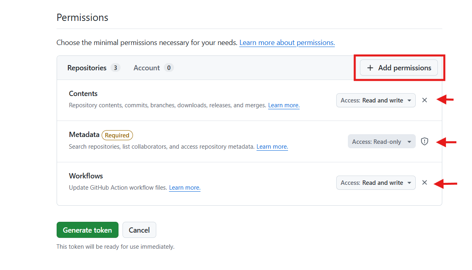Open Learn more link for Metadata
472x270 pixels.
[x=272, y=147]
